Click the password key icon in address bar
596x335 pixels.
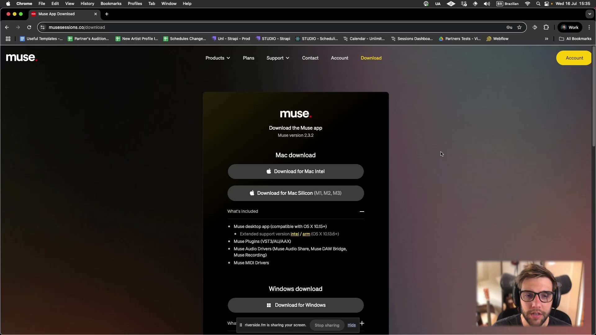(509, 27)
